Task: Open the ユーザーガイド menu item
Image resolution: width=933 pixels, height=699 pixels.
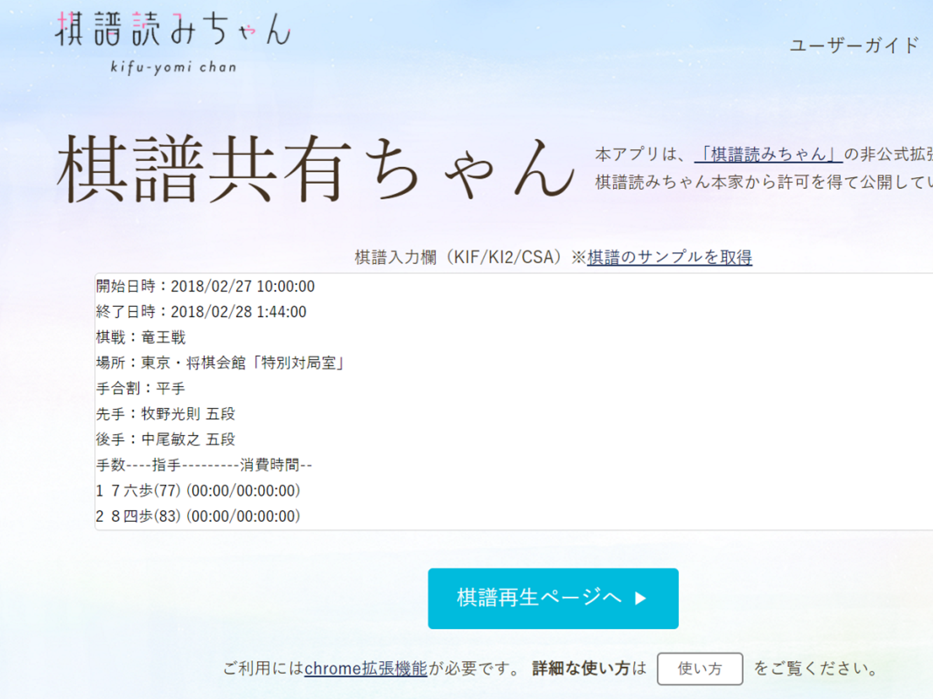Action: tap(854, 45)
